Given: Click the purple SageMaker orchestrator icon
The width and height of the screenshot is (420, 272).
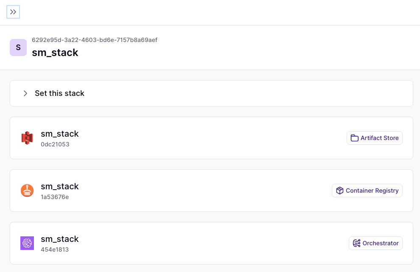Looking at the screenshot, I should point(27,243).
